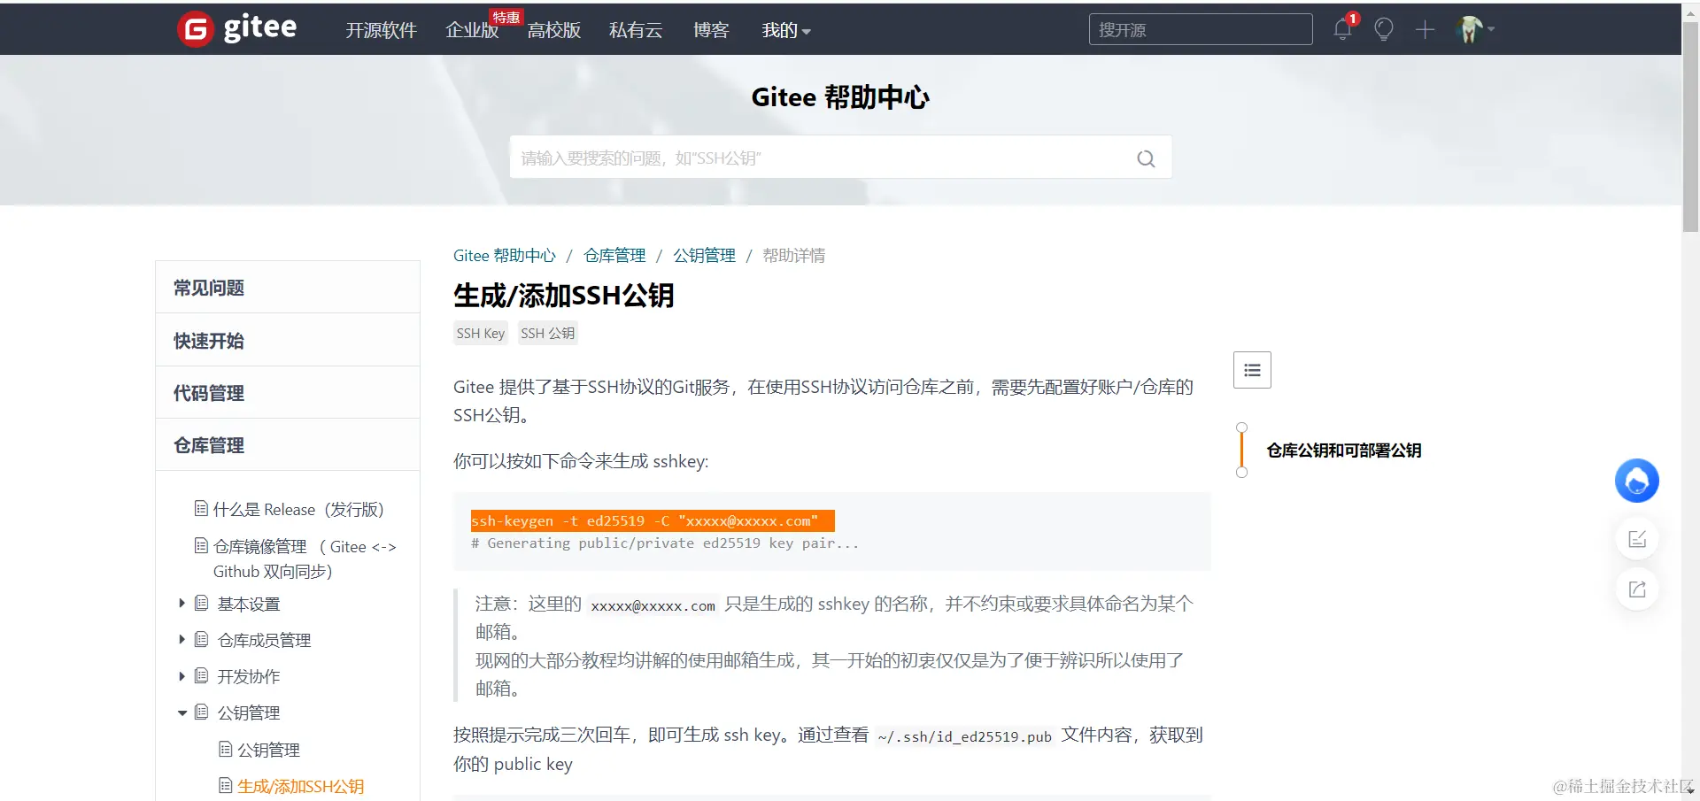This screenshot has width=1700, height=801.
Task: Toggle the table of contents list icon
Action: click(x=1252, y=370)
